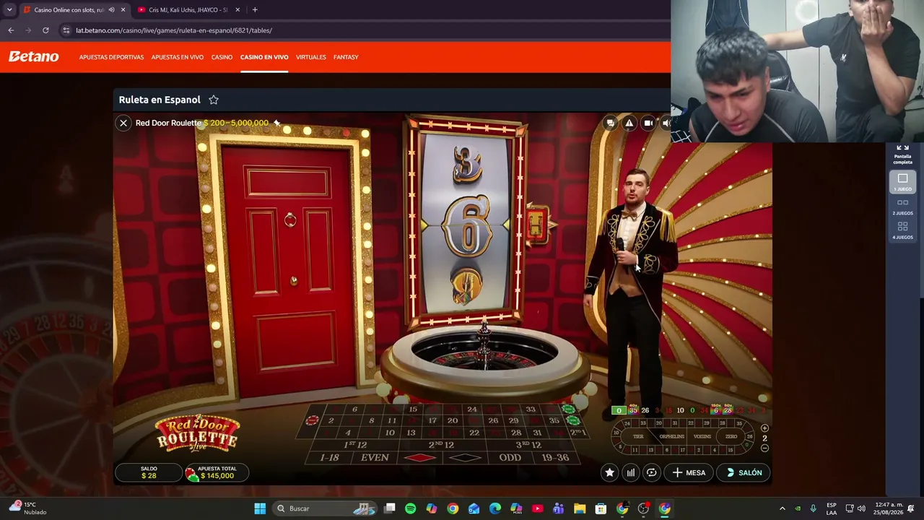Open APUESTAS DEPORTIVAS menu

[x=111, y=57]
